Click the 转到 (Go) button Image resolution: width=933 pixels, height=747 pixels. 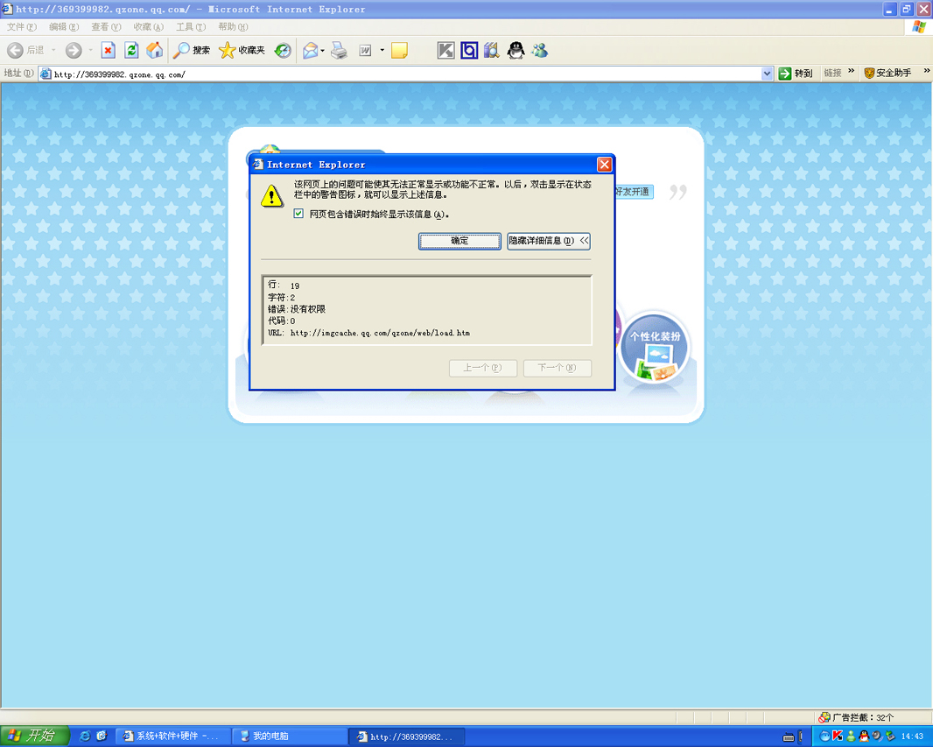pyautogui.click(x=796, y=74)
